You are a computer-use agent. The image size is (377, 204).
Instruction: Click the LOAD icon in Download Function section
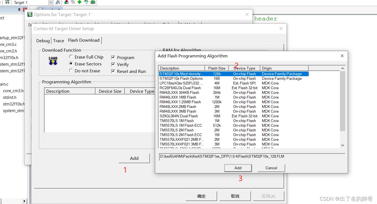53,61
